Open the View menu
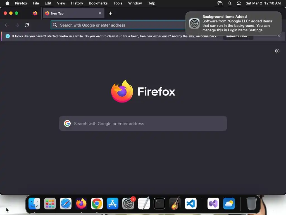The height and width of the screenshot is (215, 286). (x=61, y=3)
